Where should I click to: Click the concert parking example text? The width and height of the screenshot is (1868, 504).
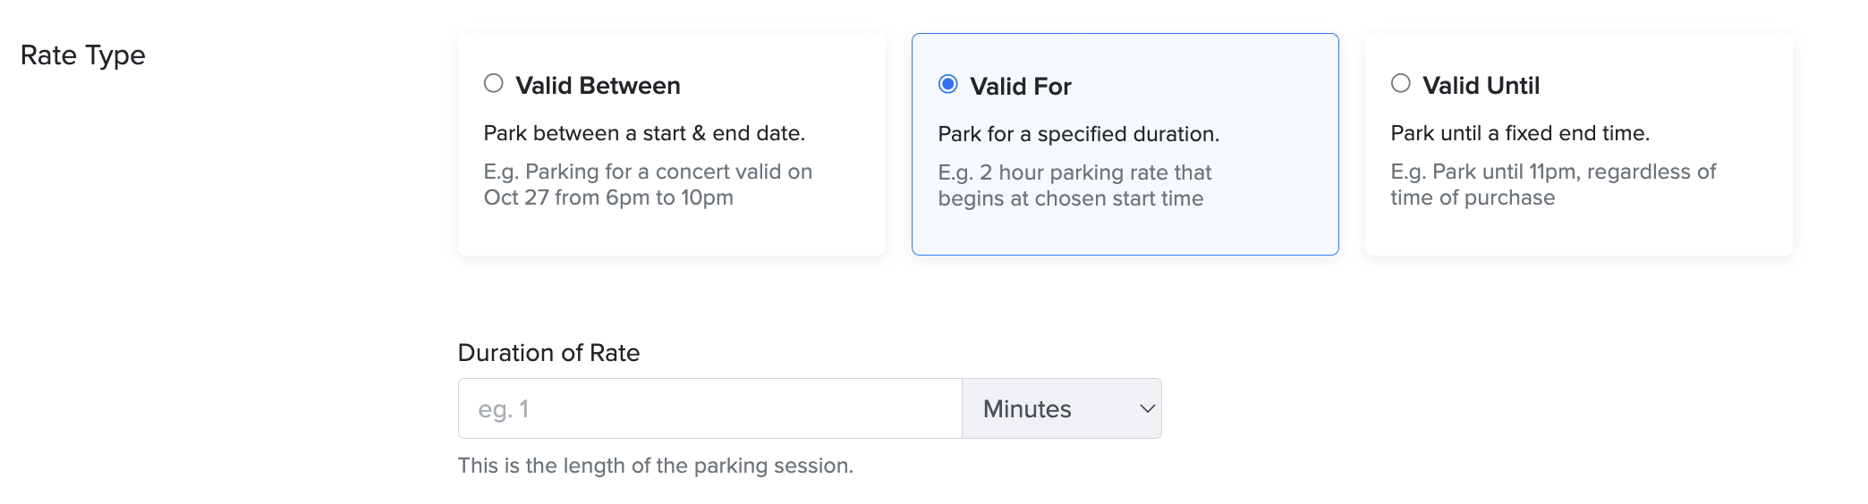tap(648, 184)
